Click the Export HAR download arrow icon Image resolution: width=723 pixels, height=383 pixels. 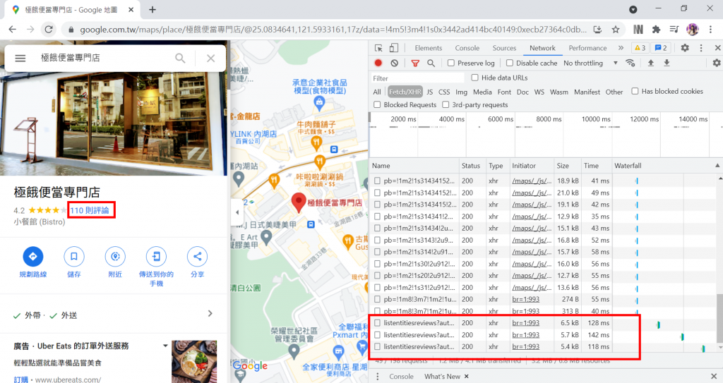(x=667, y=63)
